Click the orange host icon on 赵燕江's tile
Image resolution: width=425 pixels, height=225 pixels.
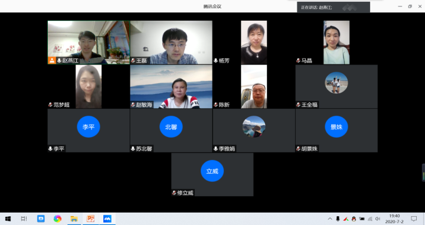coord(52,60)
